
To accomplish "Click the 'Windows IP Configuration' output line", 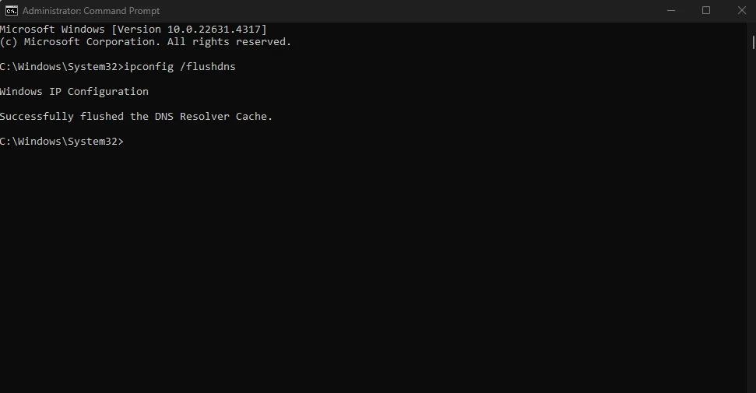I will pos(74,92).
